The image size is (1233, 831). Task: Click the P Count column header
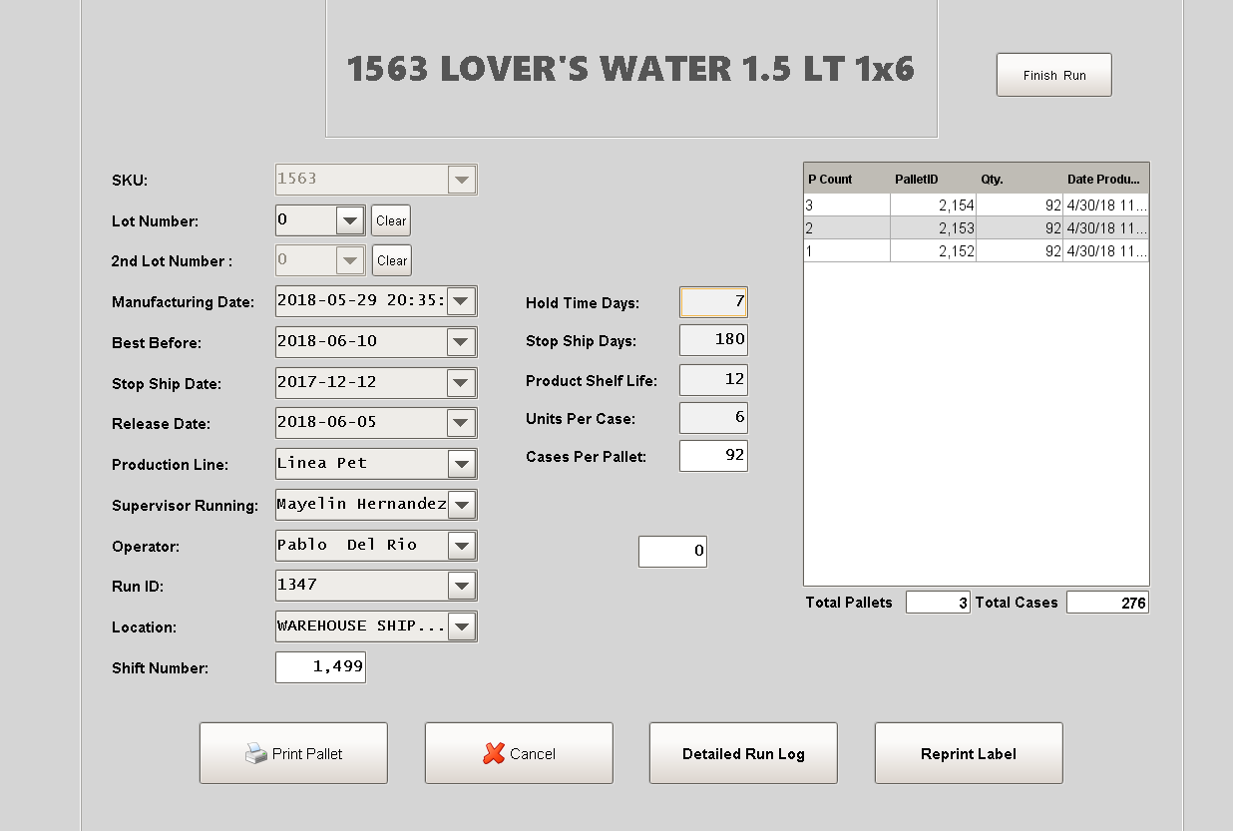[847, 179]
